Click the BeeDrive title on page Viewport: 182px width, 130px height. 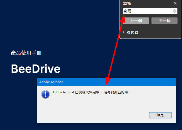pyautogui.click(x=36, y=69)
